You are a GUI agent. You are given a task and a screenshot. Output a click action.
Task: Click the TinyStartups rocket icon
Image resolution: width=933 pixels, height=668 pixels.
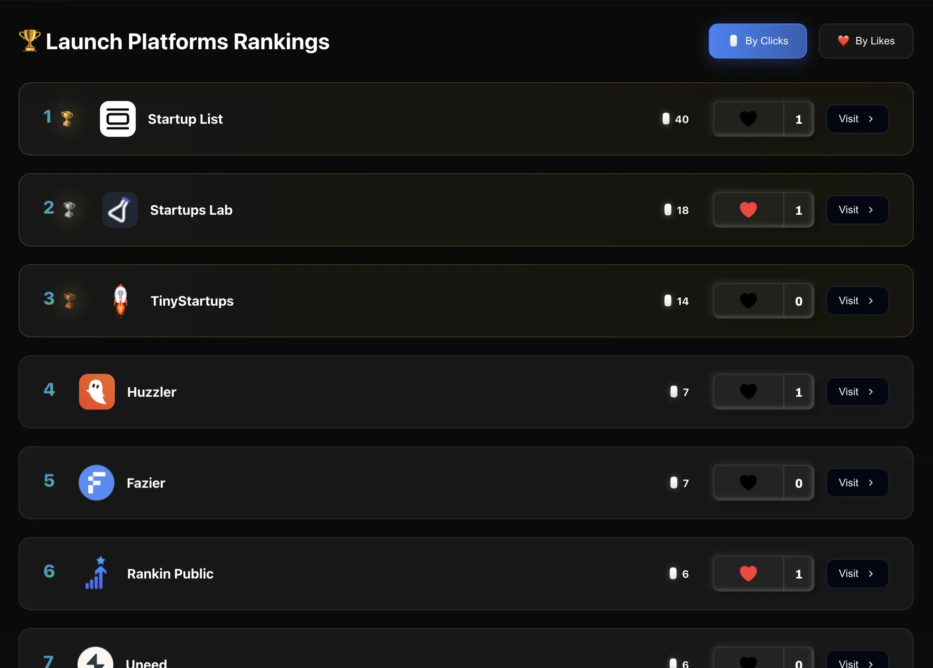tap(120, 301)
